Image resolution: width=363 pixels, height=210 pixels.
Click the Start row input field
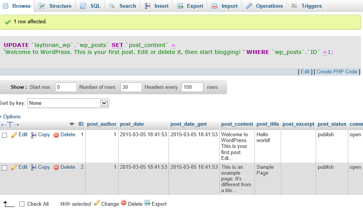click(x=66, y=87)
